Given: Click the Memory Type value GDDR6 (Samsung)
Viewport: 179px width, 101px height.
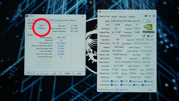Looking at the screenshot, I should [x=120, y=55].
